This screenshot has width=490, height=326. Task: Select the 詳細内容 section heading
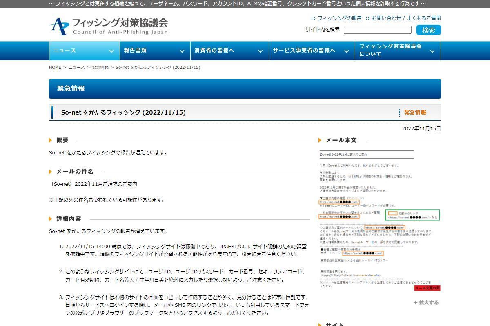pyautogui.click(x=69, y=219)
